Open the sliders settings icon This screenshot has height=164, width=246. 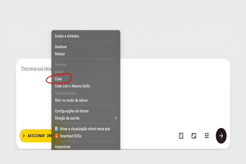pyautogui.click(x=207, y=136)
